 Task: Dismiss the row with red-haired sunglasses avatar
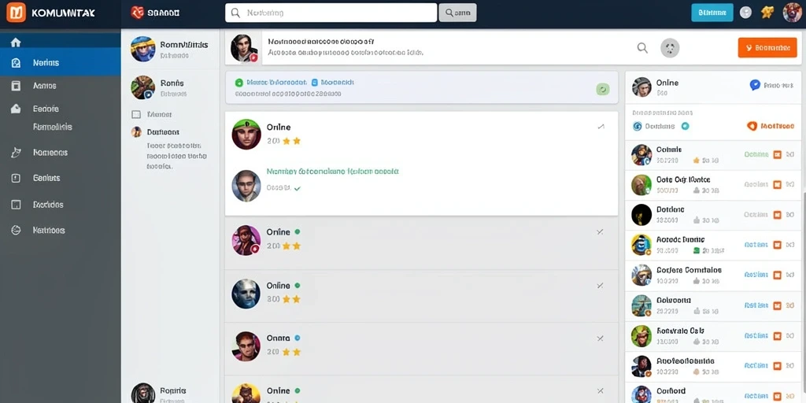pyautogui.click(x=599, y=338)
